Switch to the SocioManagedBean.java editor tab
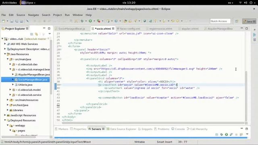The image size is (258, 145). click(72, 29)
